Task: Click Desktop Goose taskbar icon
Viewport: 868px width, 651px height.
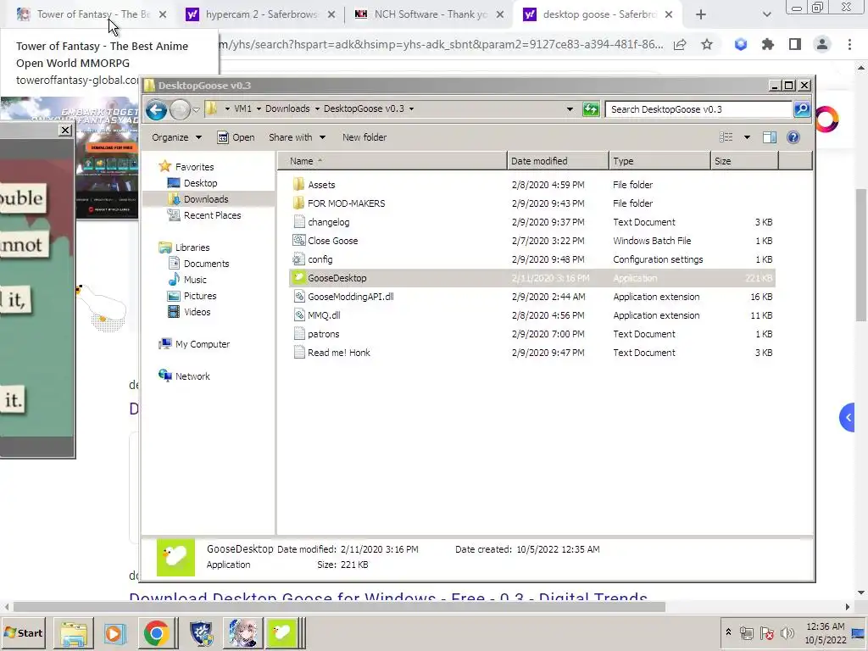Action: (x=281, y=632)
